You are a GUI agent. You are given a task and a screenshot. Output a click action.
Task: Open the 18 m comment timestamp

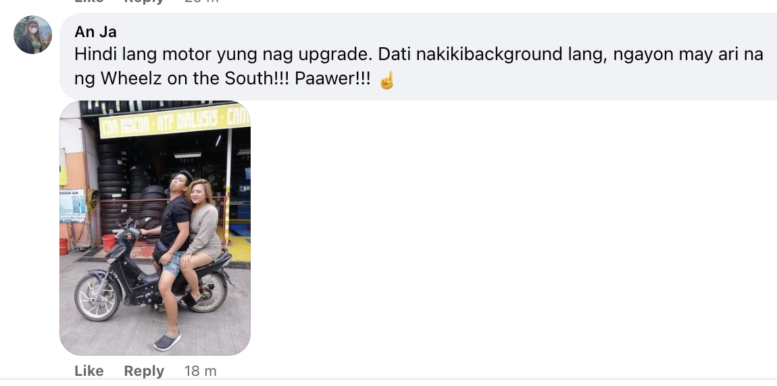click(200, 370)
